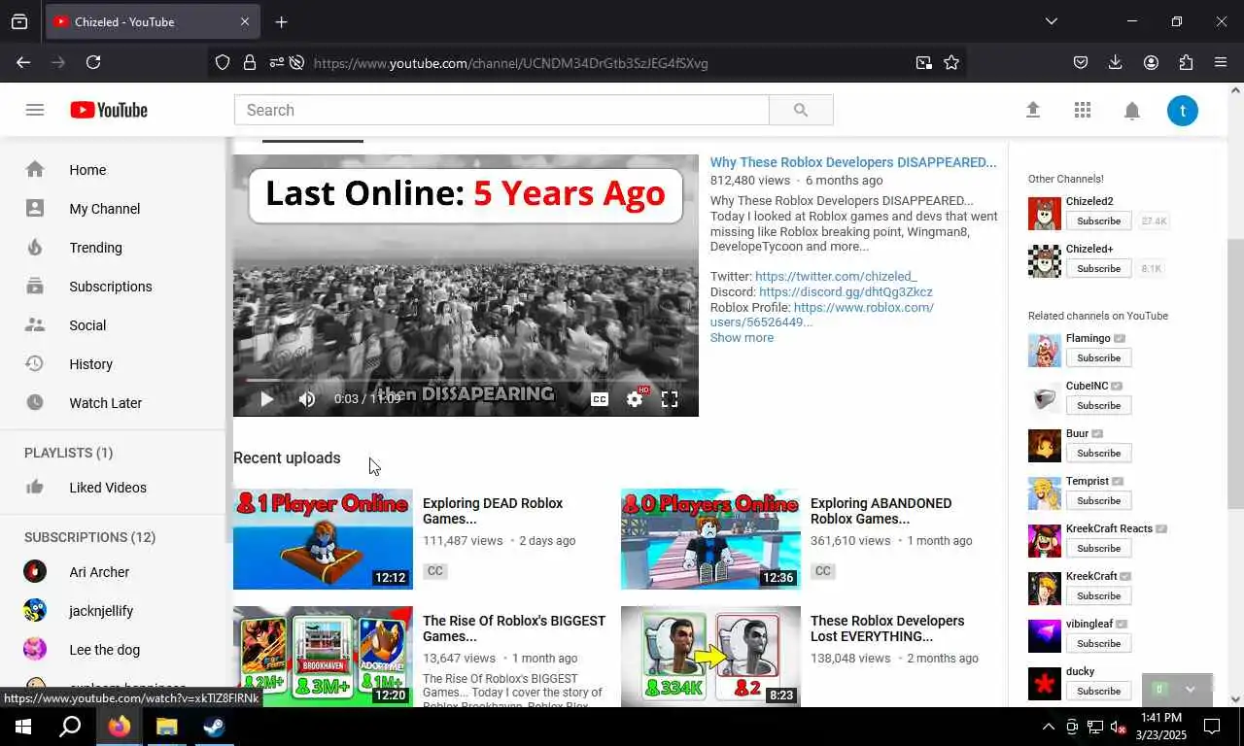Open Firefox downloads panel
This screenshot has width=1244, height=746.
tap(1116, 62)
